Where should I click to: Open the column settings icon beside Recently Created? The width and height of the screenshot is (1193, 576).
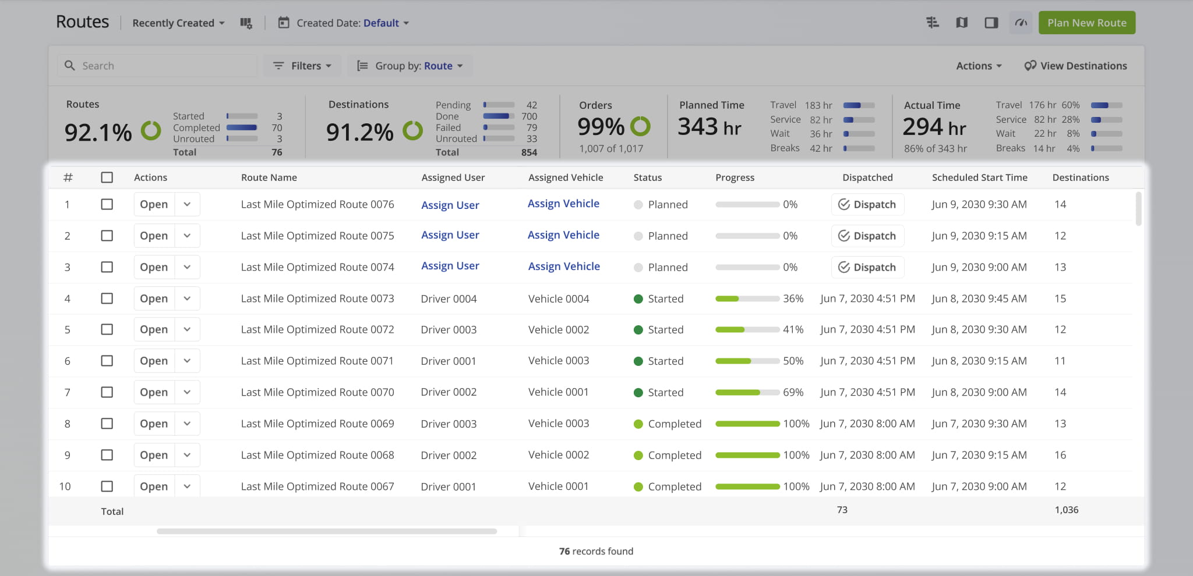coord(246,23)
